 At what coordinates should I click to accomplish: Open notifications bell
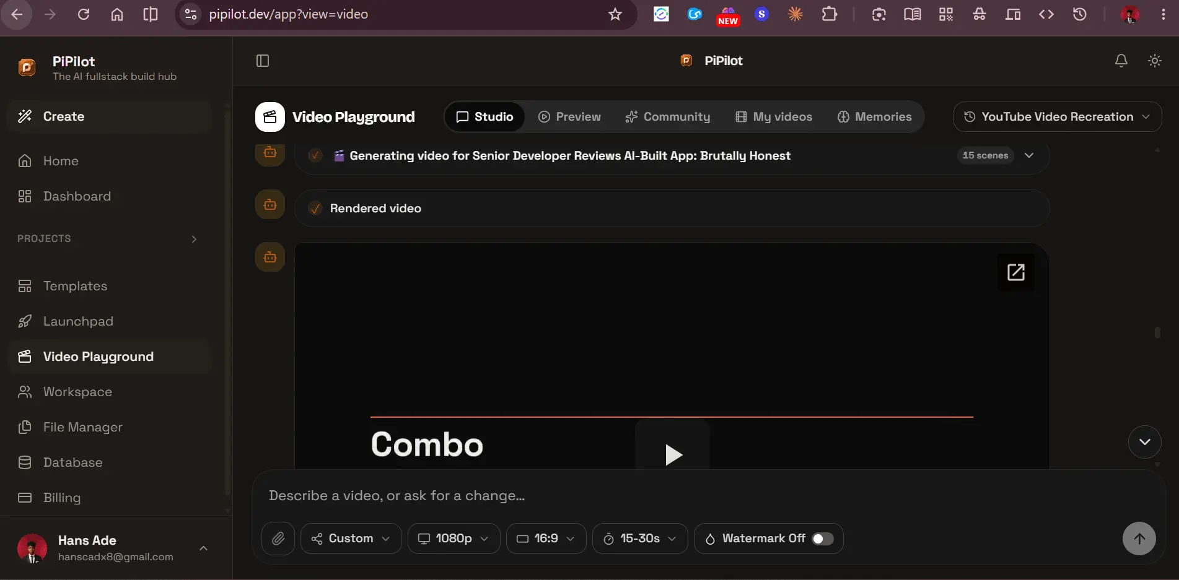(x=1121, y=61)
